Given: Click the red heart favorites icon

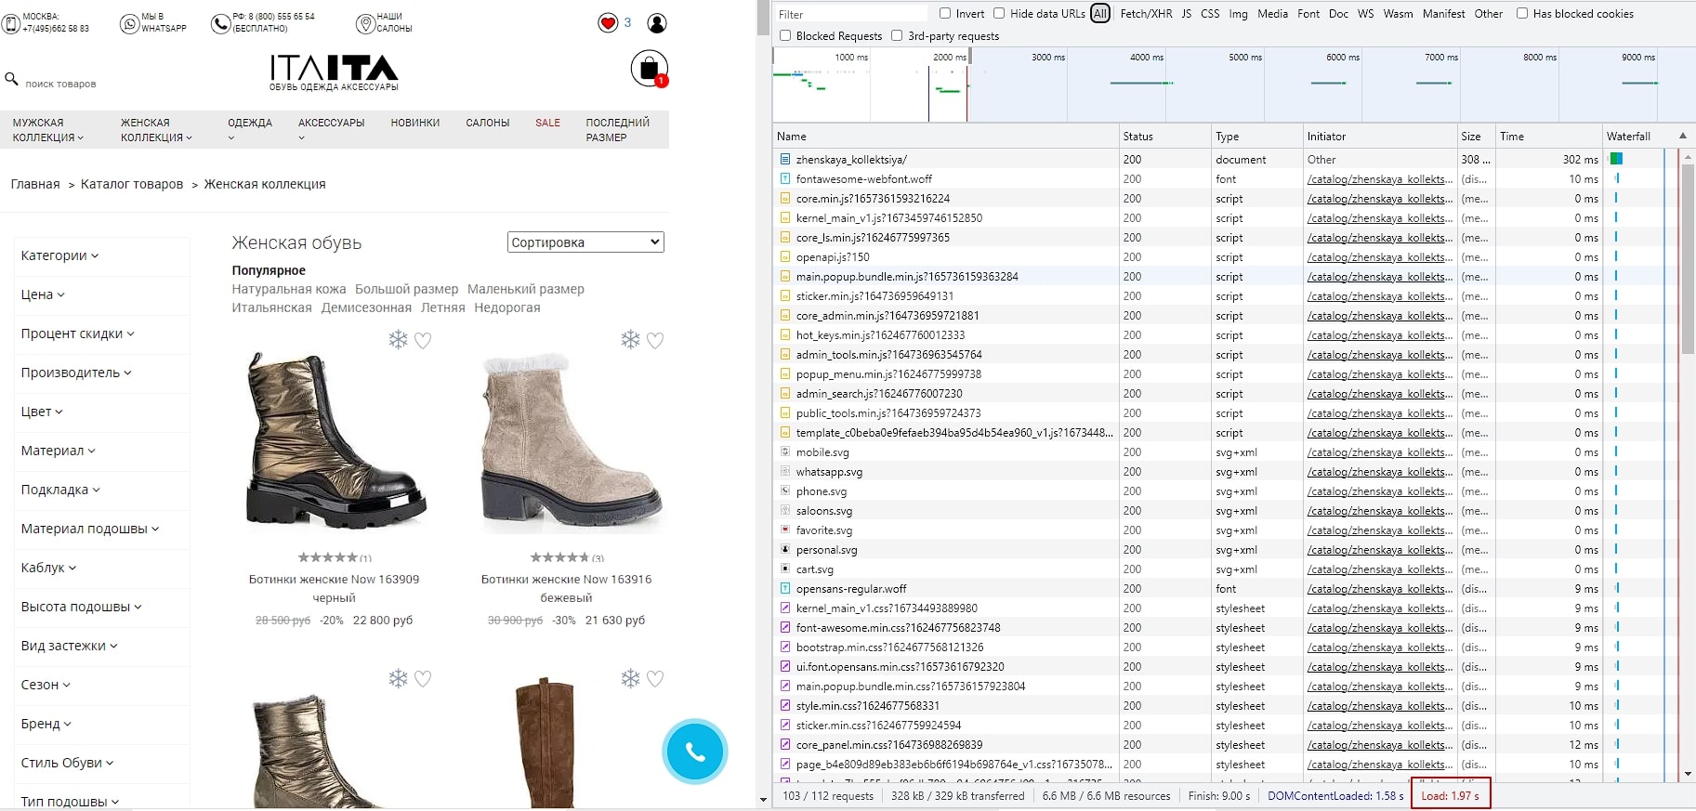Looking at the screenshot, I should [608, 23].
